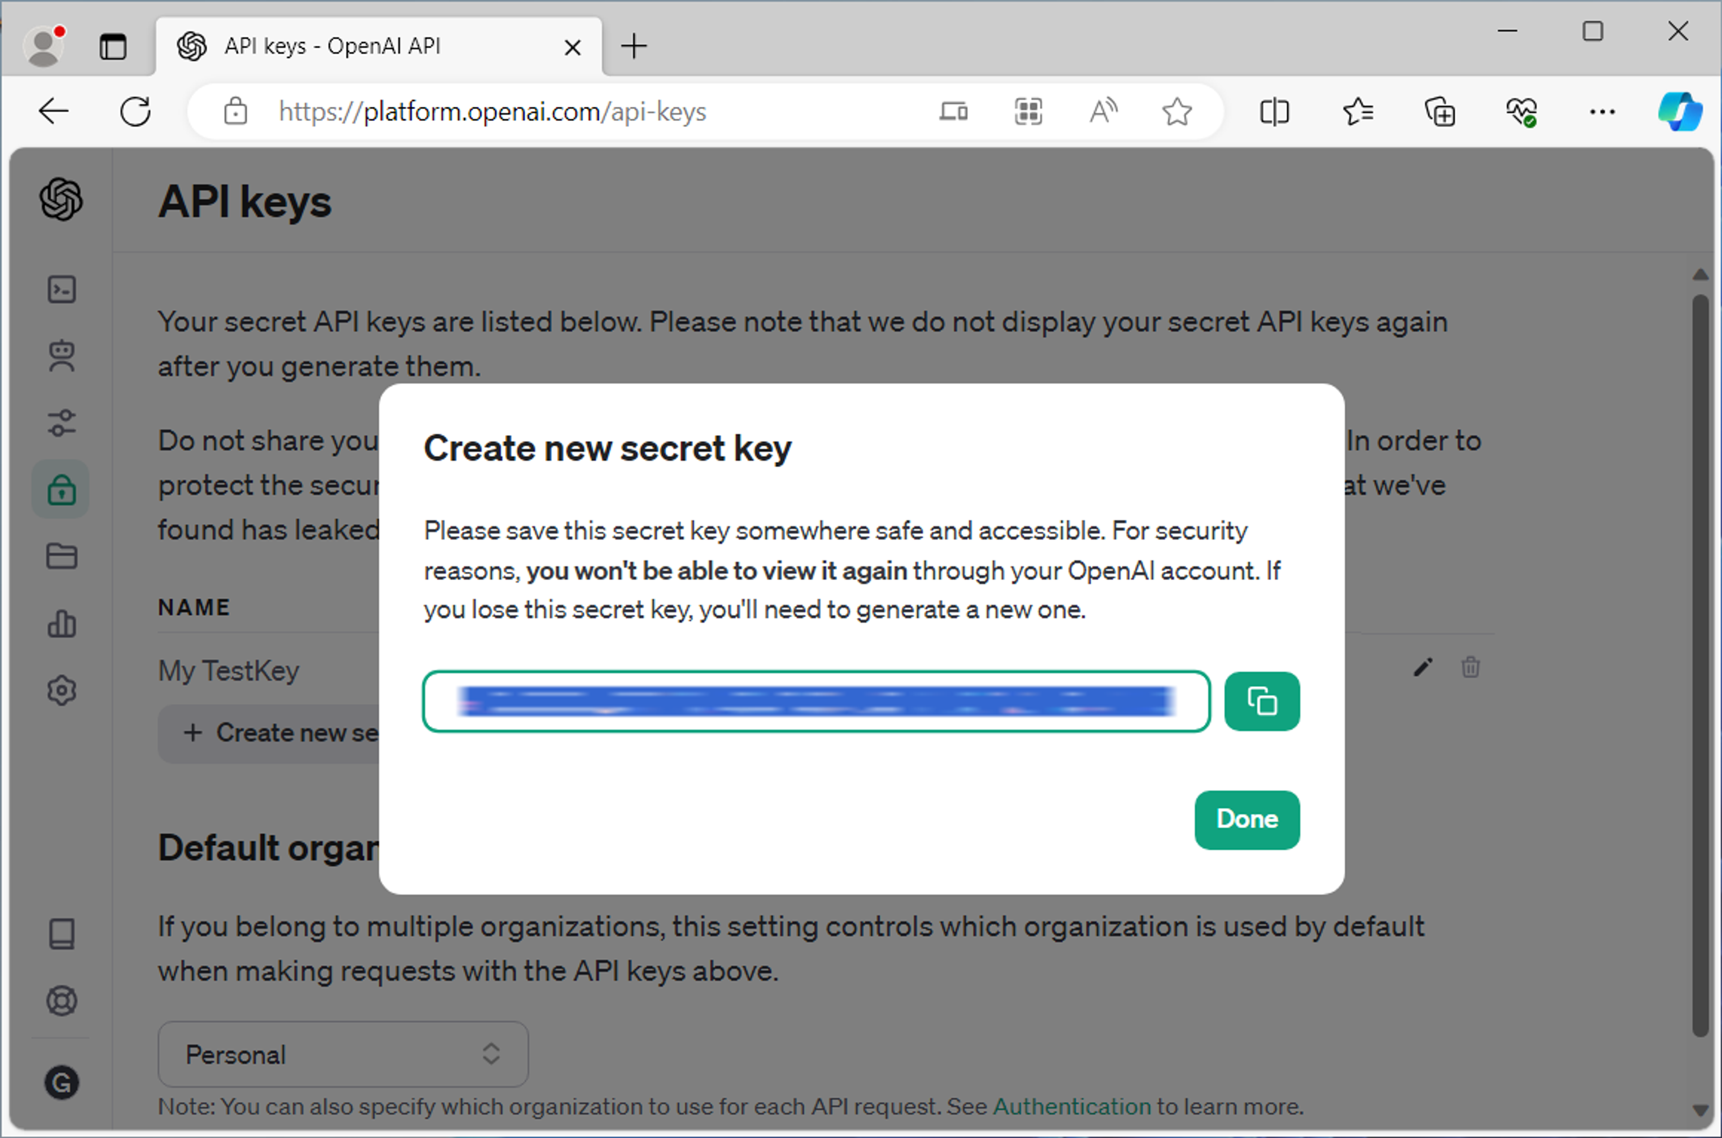Open the app available device icon in address bar

click(953, 112)
